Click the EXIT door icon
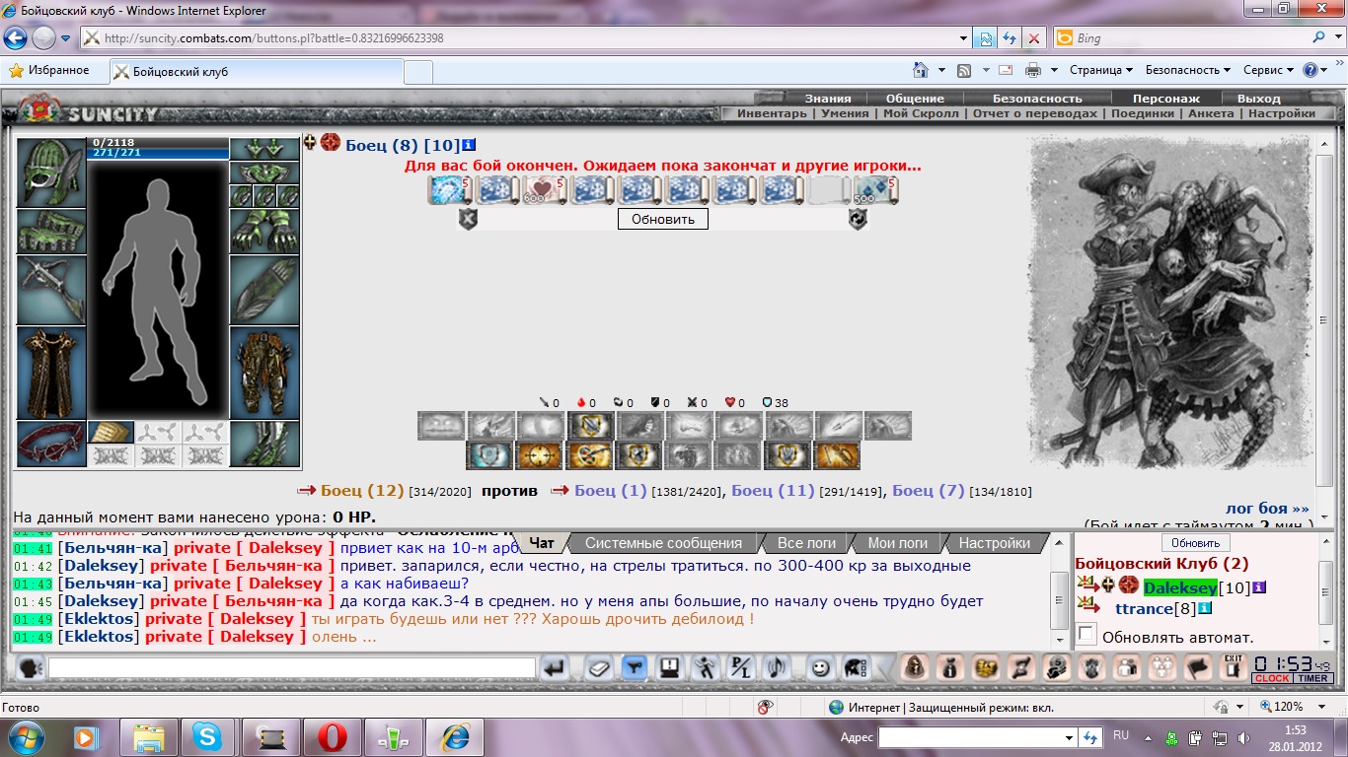Screen dimensions: 1348x757 point(1234,667)
